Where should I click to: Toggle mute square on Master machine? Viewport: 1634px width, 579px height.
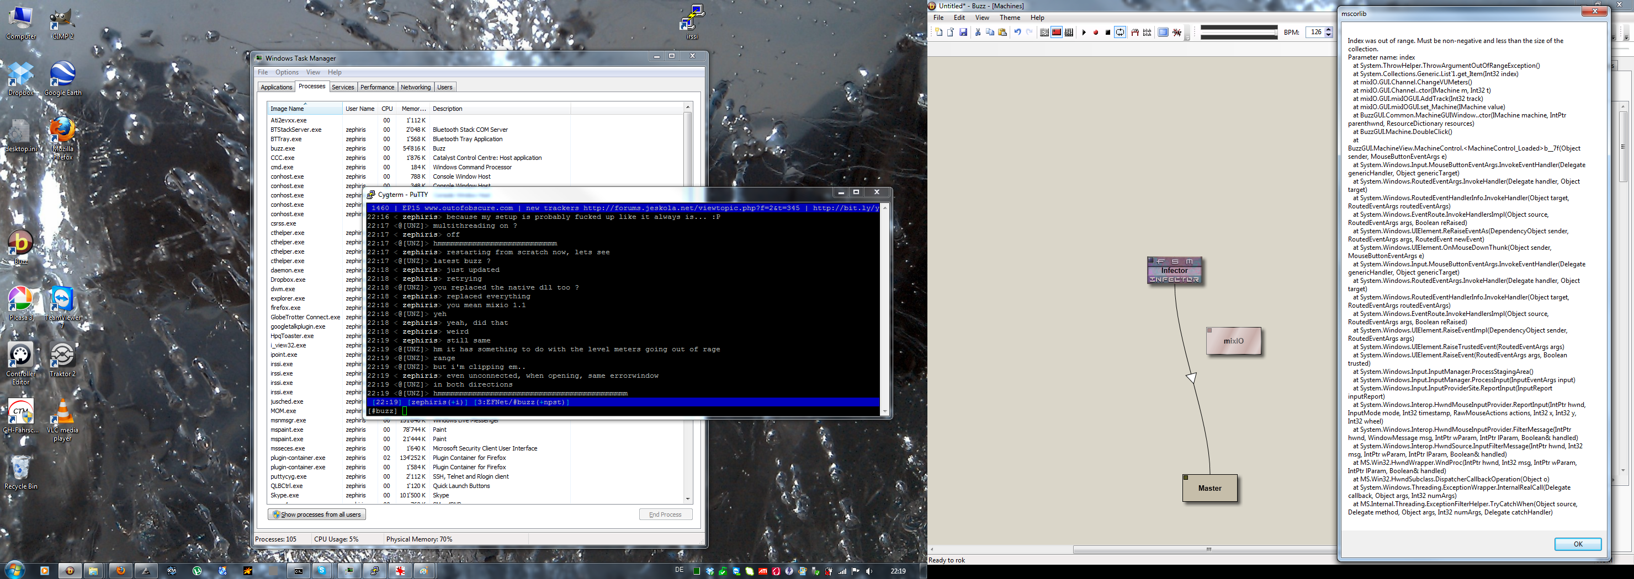(1186, 478)
